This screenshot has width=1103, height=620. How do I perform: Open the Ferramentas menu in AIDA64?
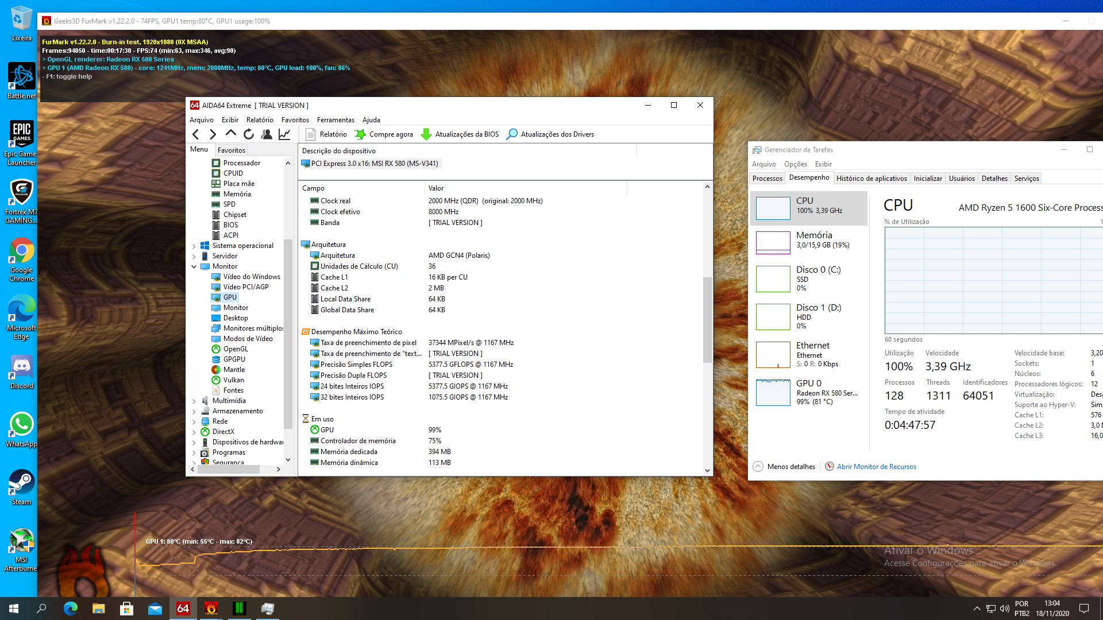click(x=335, y=120)
